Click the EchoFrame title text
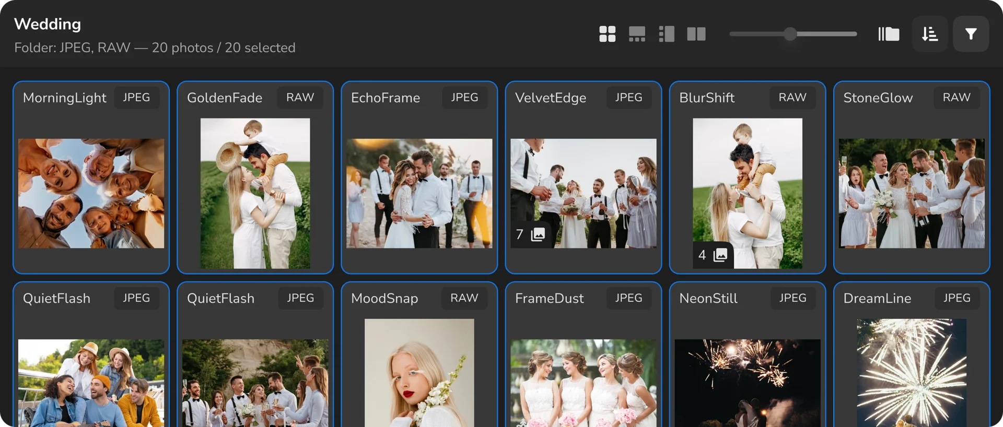The height and width of the screenshot is (427, 1003). pos(386,98)
